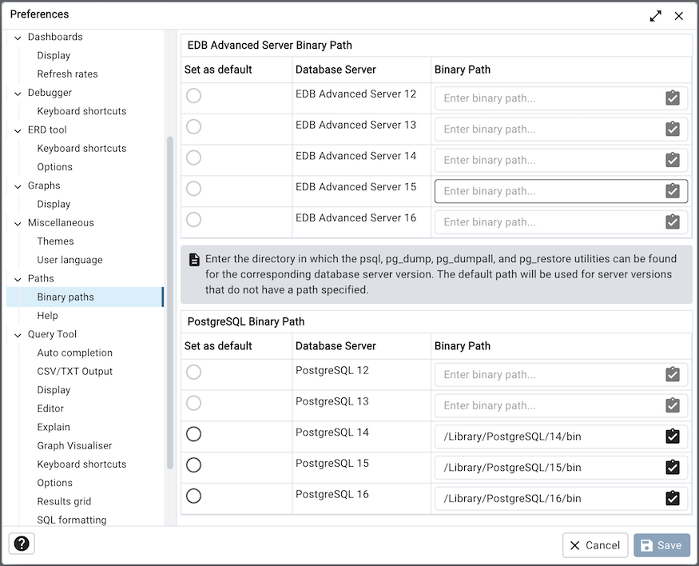Open Editor settings under Query Tool
Viewport: 699px width, 566px height.
50,408
